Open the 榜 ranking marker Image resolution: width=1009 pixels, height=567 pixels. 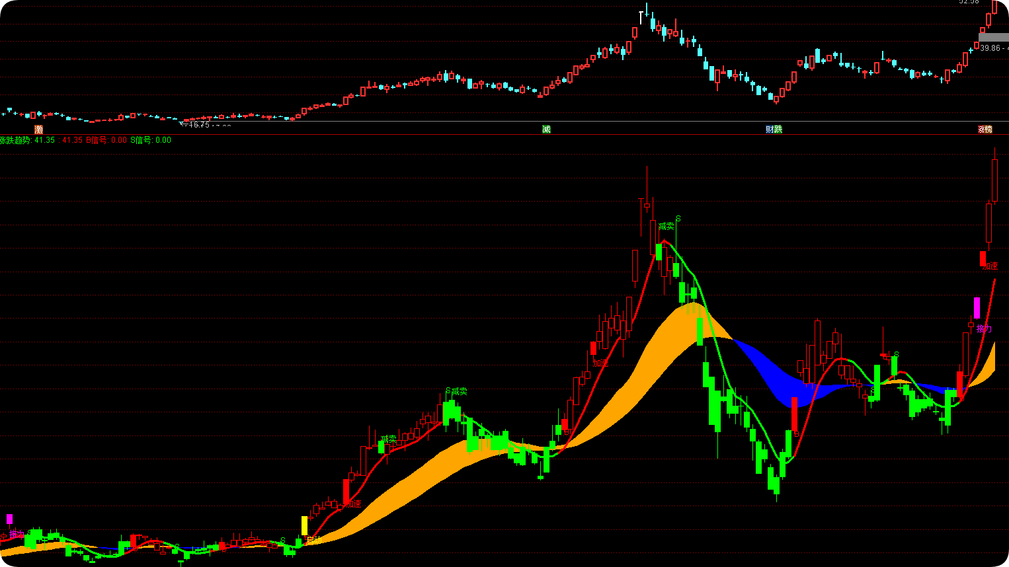989,130
